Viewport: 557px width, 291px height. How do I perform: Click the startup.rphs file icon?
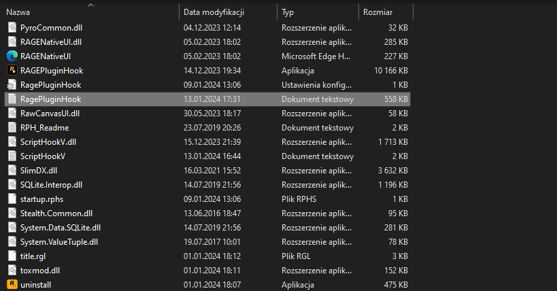point(12,199)
